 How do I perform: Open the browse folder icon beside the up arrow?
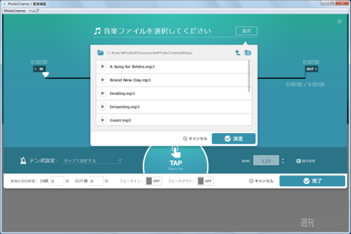248,53
